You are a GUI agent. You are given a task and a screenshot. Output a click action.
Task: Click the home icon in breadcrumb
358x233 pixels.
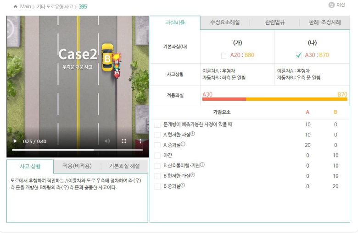coord(15,6)
